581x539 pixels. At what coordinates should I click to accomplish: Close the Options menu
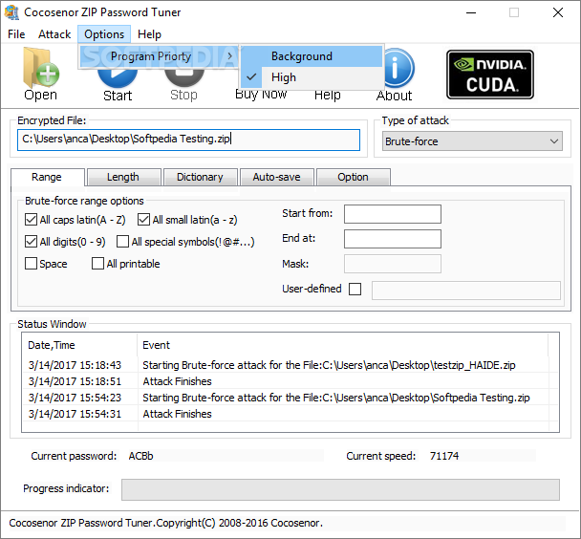tap(104, 34)
